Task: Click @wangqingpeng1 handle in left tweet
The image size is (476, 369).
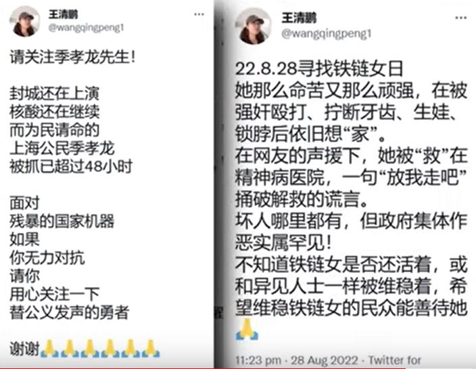Action: pyautogui.click(x=87, y=28)
